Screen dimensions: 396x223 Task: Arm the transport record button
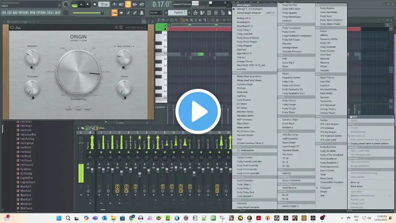(x=95, y=4)
